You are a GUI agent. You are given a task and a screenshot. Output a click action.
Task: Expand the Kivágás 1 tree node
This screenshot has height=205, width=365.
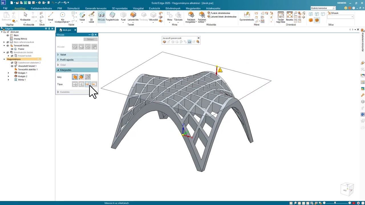tap(8, 73)
